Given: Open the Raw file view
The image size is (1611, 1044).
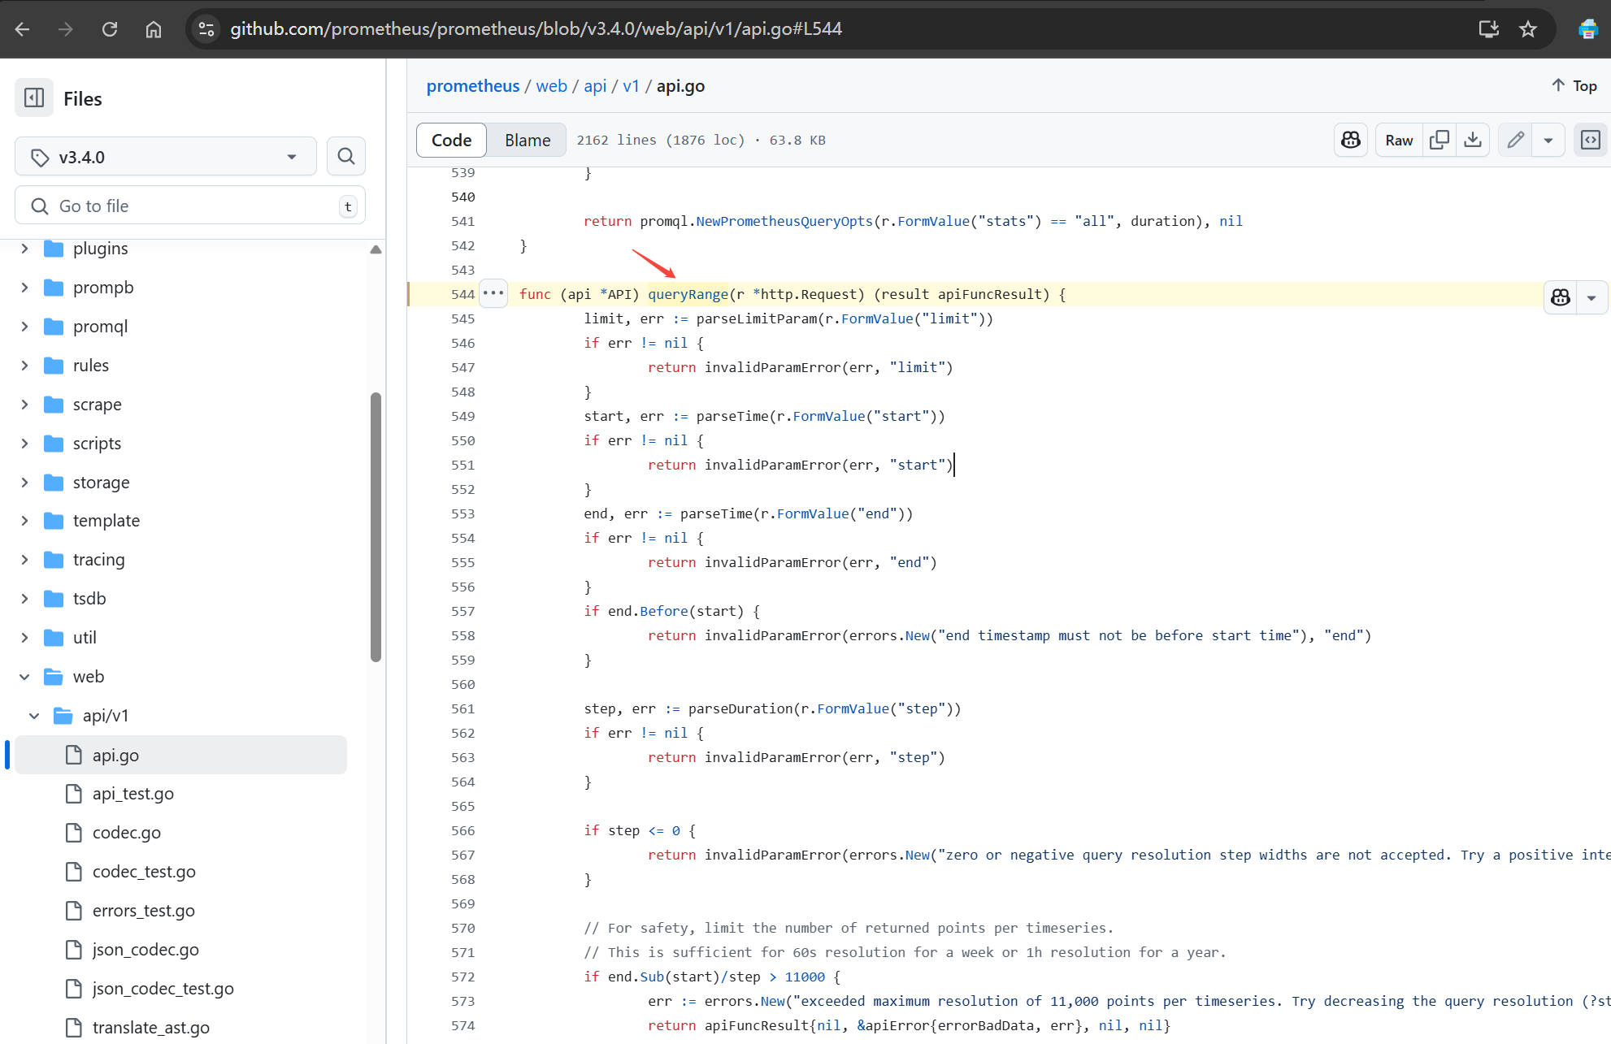Looking at the screenshot, I should [1399, 141].
